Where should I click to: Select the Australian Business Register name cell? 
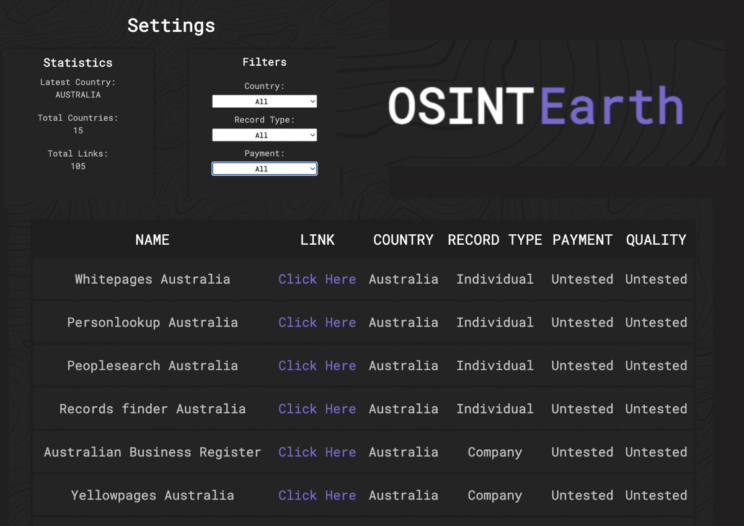click(x=153, y=452)
